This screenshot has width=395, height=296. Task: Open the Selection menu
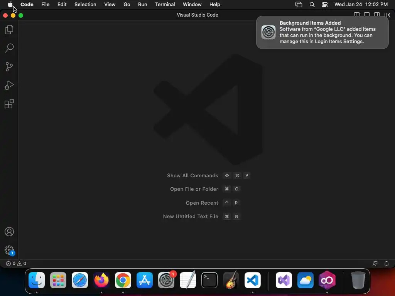coord(85,5)
